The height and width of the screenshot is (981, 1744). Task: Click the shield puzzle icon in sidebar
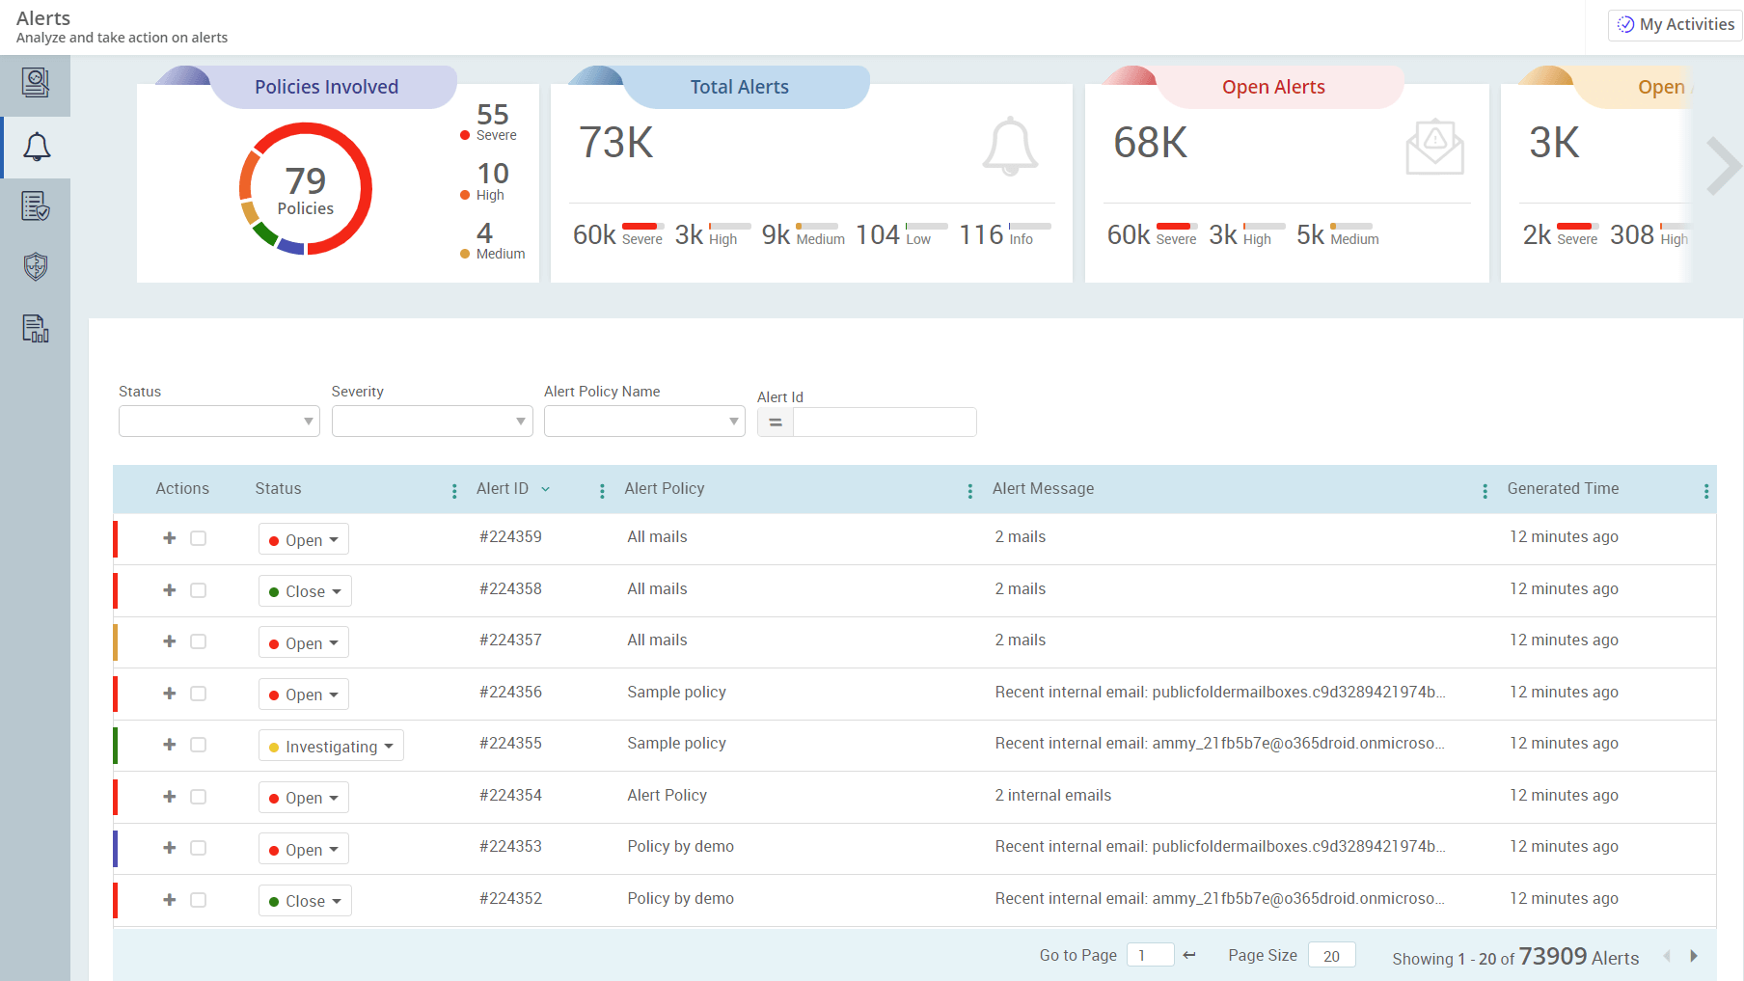pos(36,267)
